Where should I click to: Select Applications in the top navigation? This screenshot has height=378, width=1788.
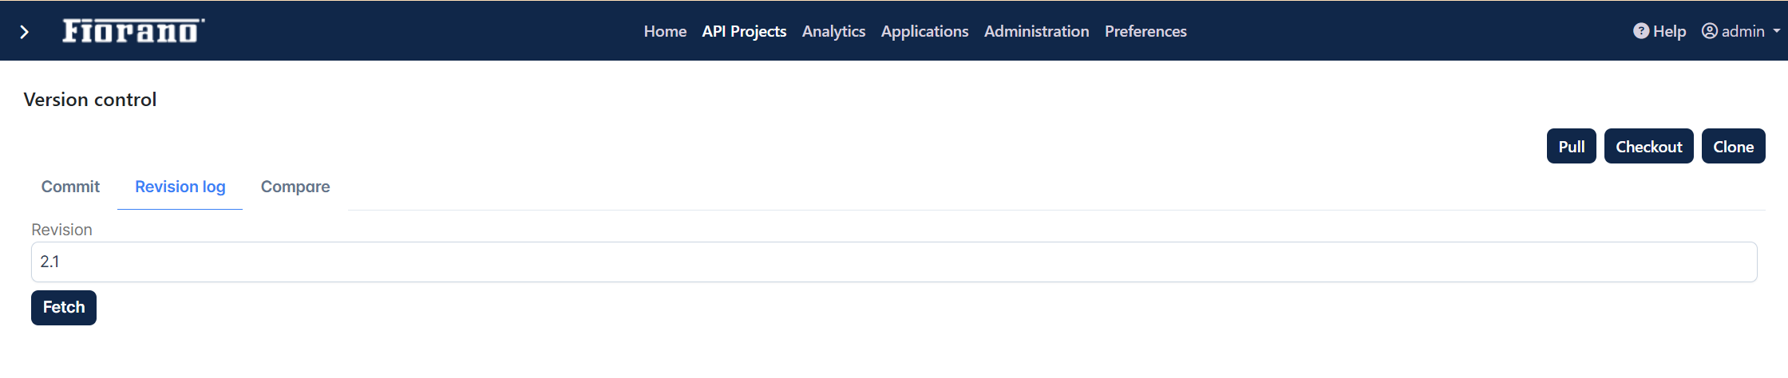pos(924,31)
